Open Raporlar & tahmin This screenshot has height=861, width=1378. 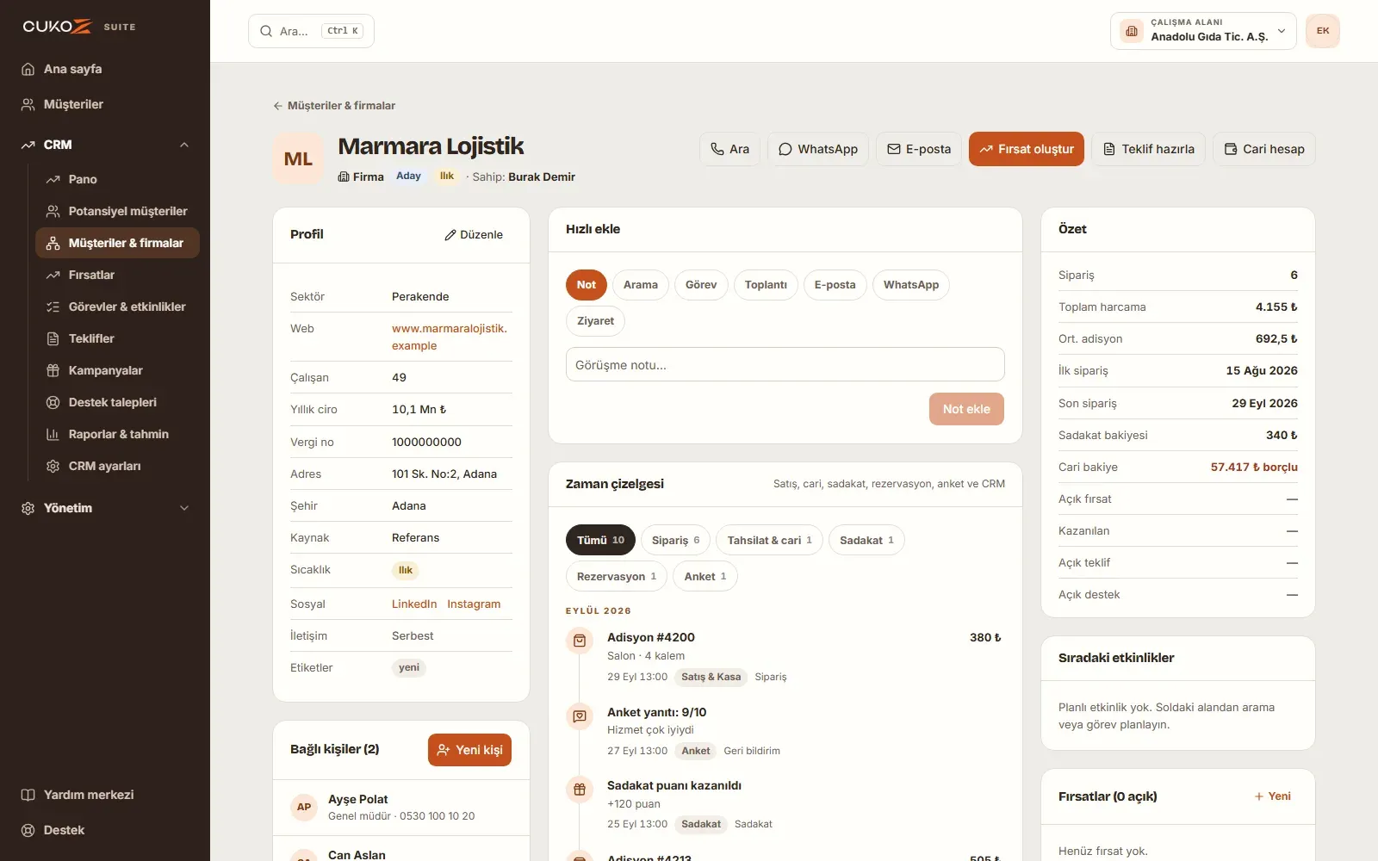tap(117, 434)
